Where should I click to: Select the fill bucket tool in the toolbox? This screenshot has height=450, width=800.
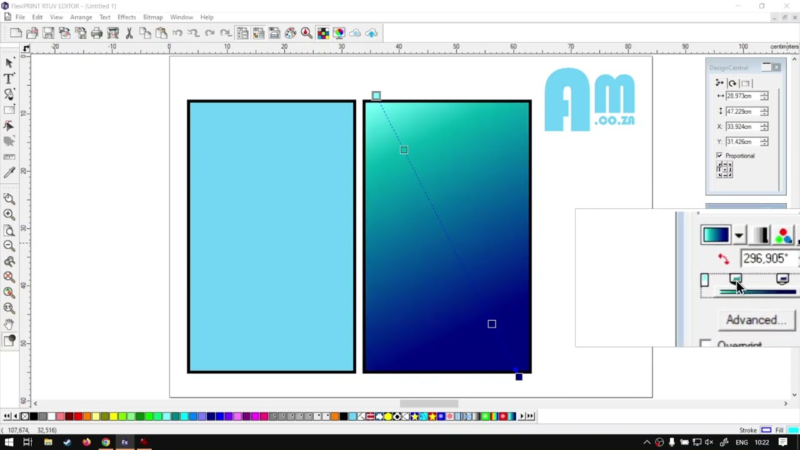pos(9,341)
